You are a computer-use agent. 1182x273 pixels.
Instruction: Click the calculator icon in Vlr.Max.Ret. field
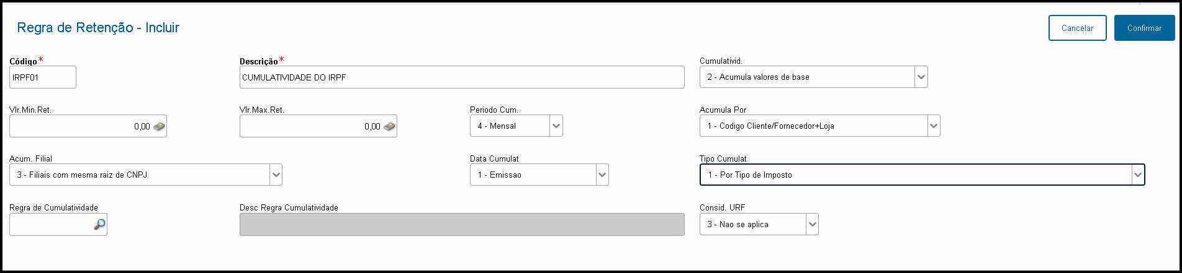pos(389,126)
